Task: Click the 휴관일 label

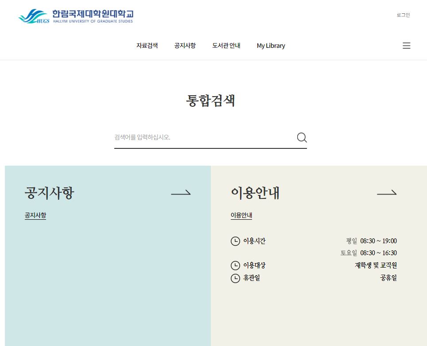Action: coord(252,278)
